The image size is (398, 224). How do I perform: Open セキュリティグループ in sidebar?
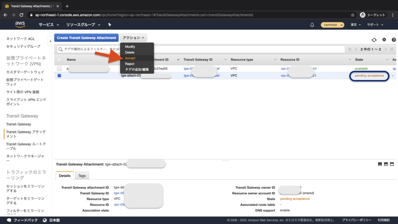[23, 46]
